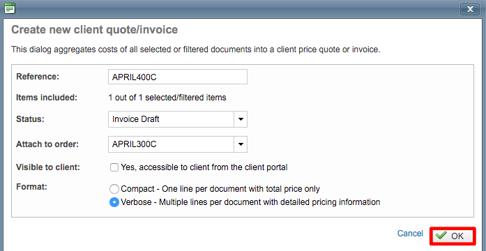The image size is (486, 251).
Task: Confirm the dialog with the OK button
Action: coord(453,236)
